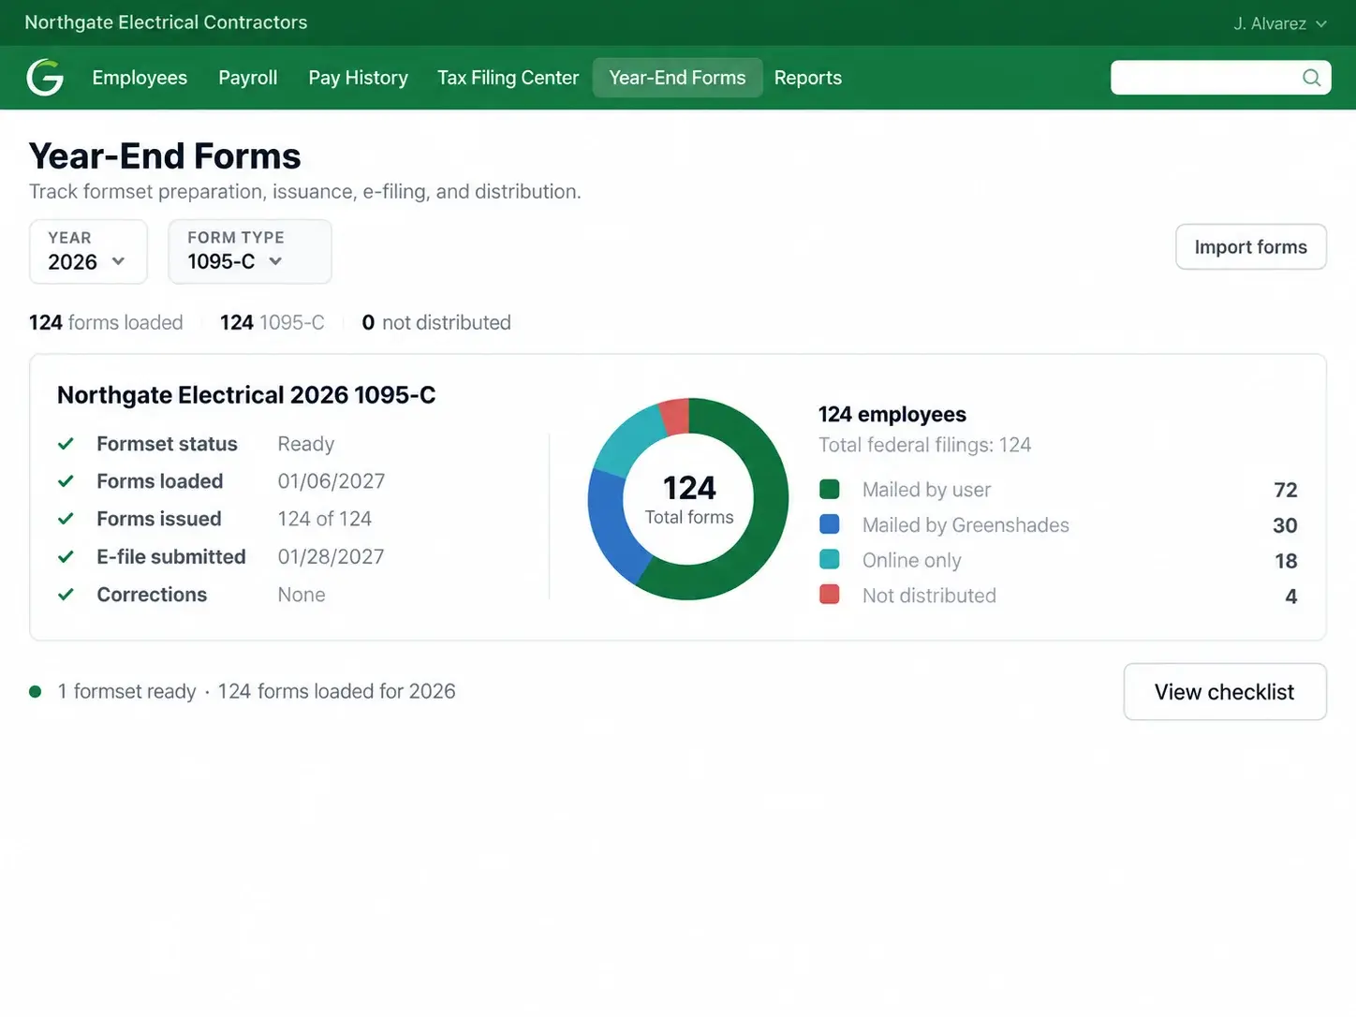Click the Not distributed count 4
This screenshot has width=1356, height=1017.
pyautogui.click(x=1291, y=597)
